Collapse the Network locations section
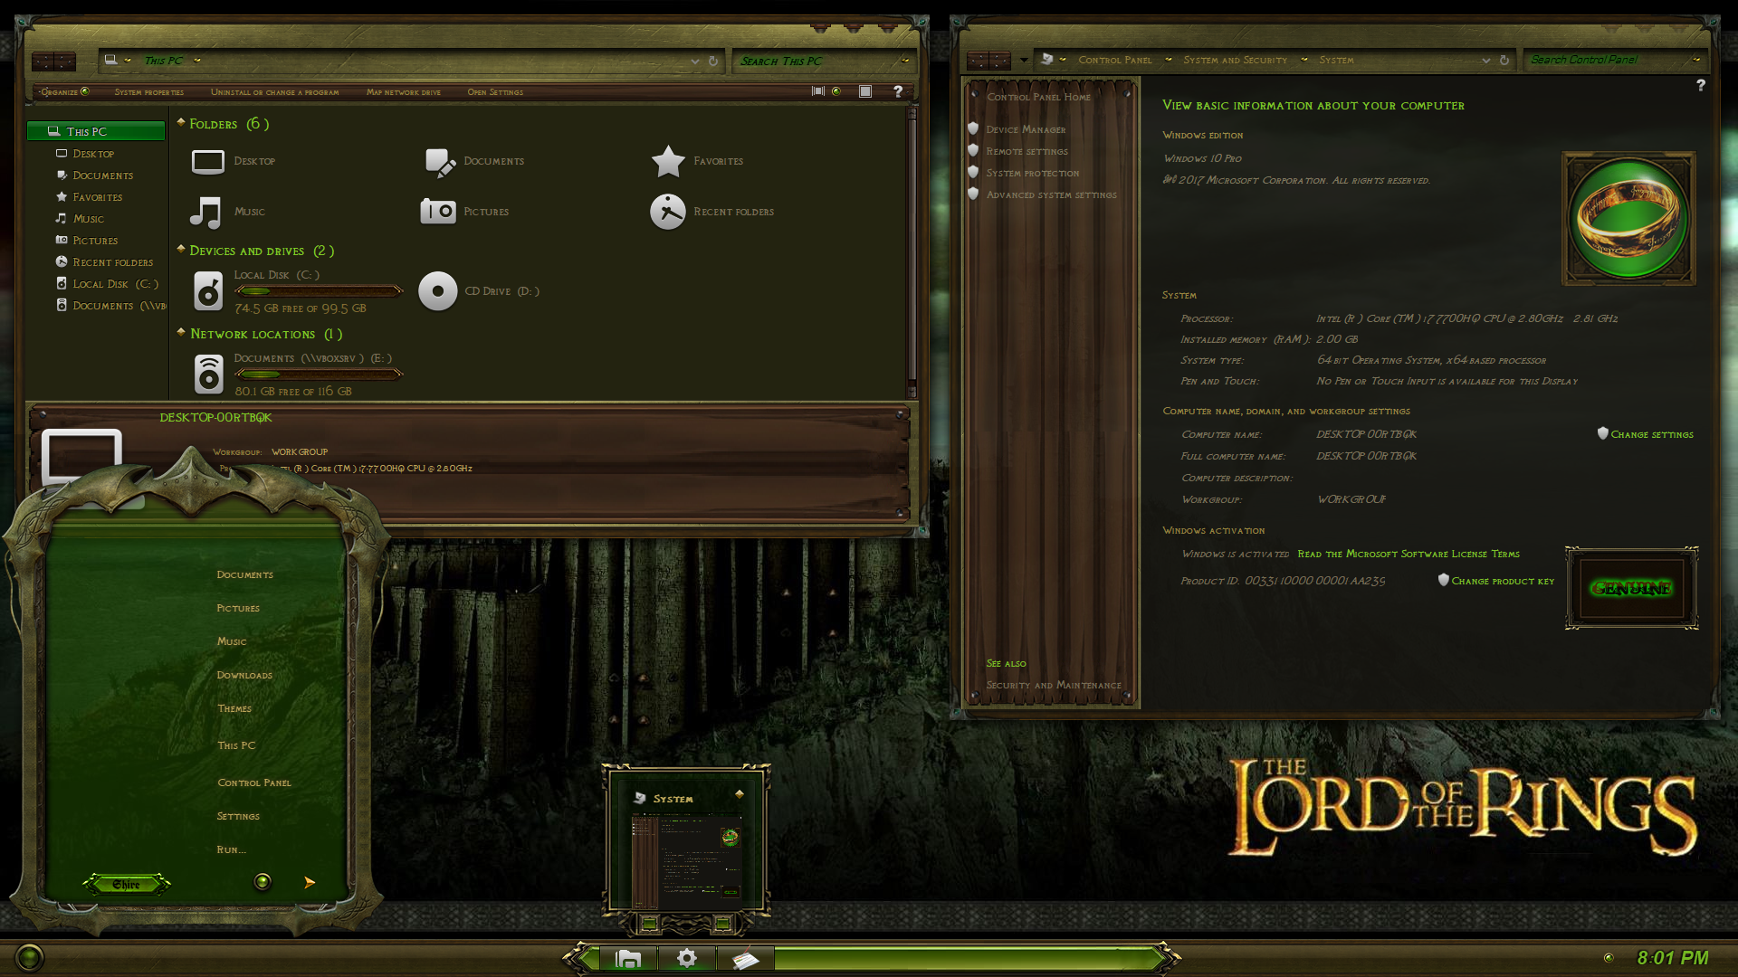 point(183,333)
